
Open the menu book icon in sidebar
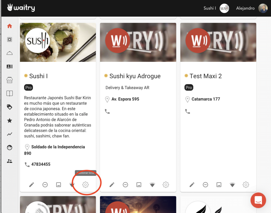pos(10,94)
